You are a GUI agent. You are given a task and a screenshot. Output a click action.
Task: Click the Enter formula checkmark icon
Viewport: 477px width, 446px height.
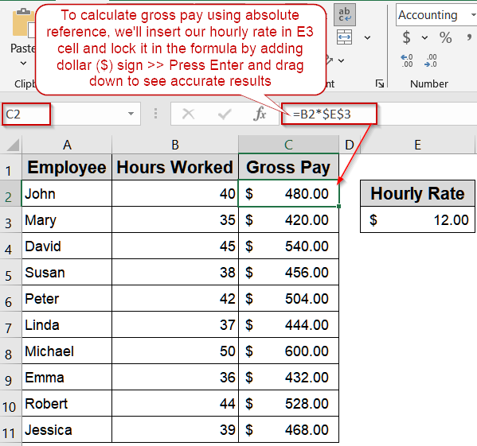(225, 114)
